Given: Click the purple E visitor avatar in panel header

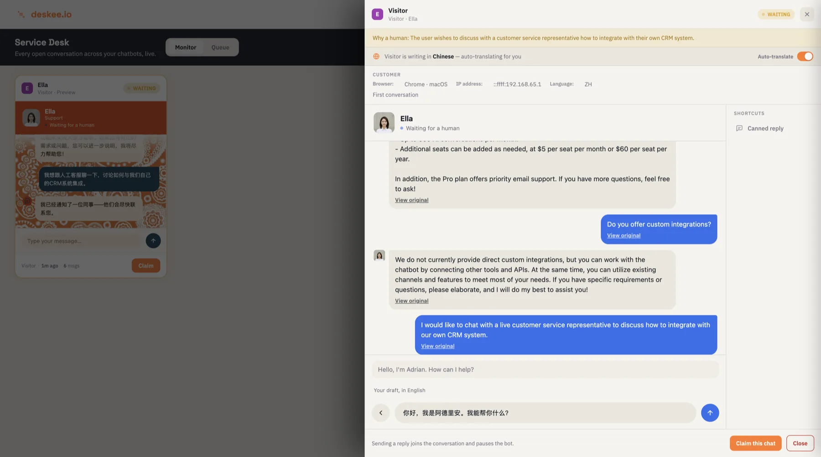Looking at the screenshot, I should (x=377, y=14).
